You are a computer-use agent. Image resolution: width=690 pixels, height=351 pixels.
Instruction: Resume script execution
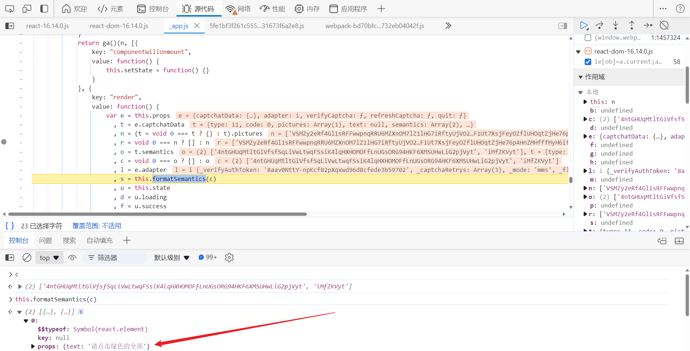pos(584,26)
